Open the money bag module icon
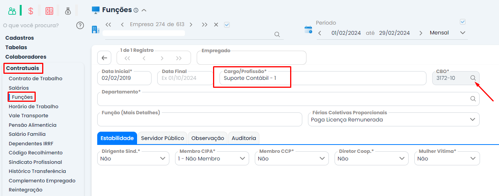Image resolution: width=499 pixels, height=196 pixels. pos(68,11)
